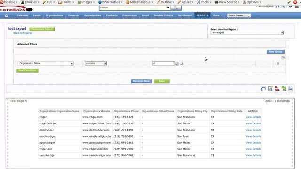
Task: Click the chart report icon
Action: tap(270, 89)
